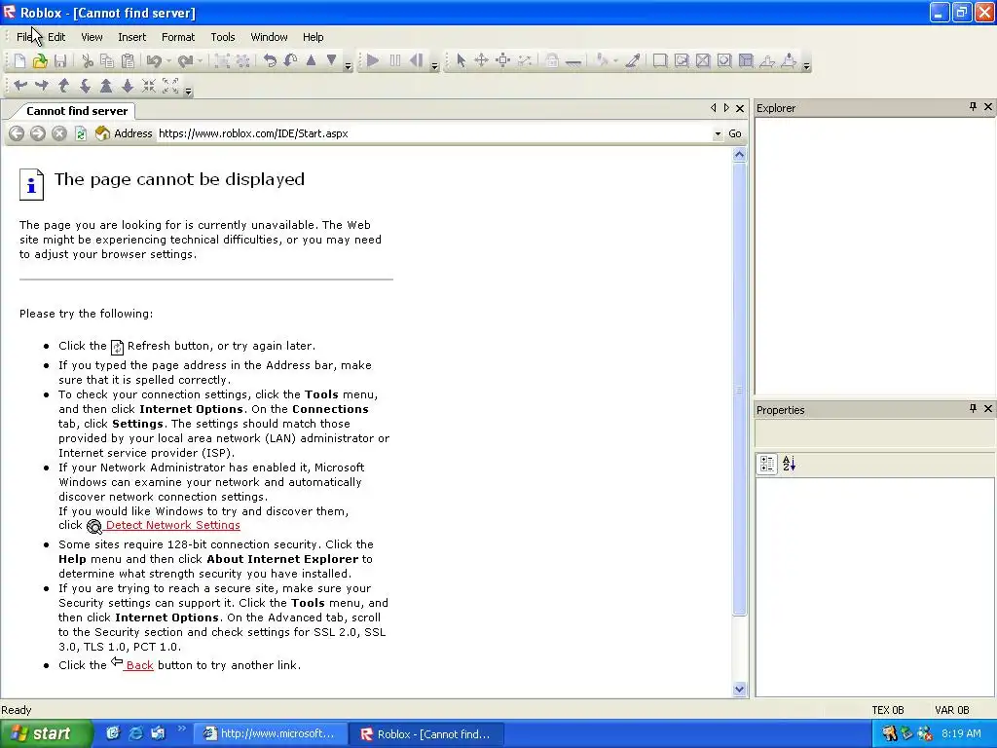The image size is (997, 748).
Task: Click the camera zoom-out expanding arrows icon
Action: pos(170,86)
